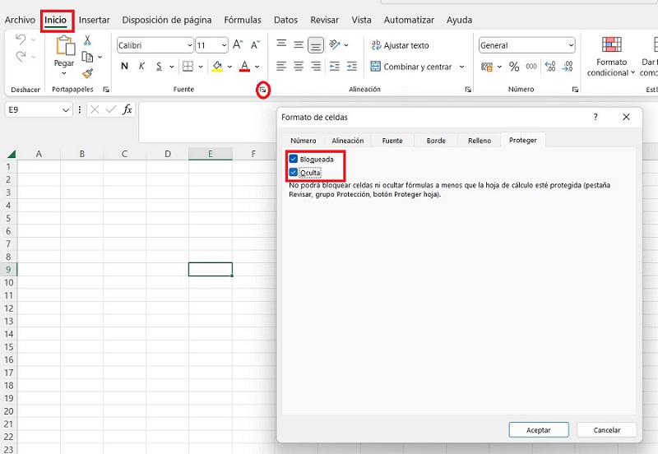
Task: Open Formato condicional menu
Action: pyautogui.click(x=611, y=57)
